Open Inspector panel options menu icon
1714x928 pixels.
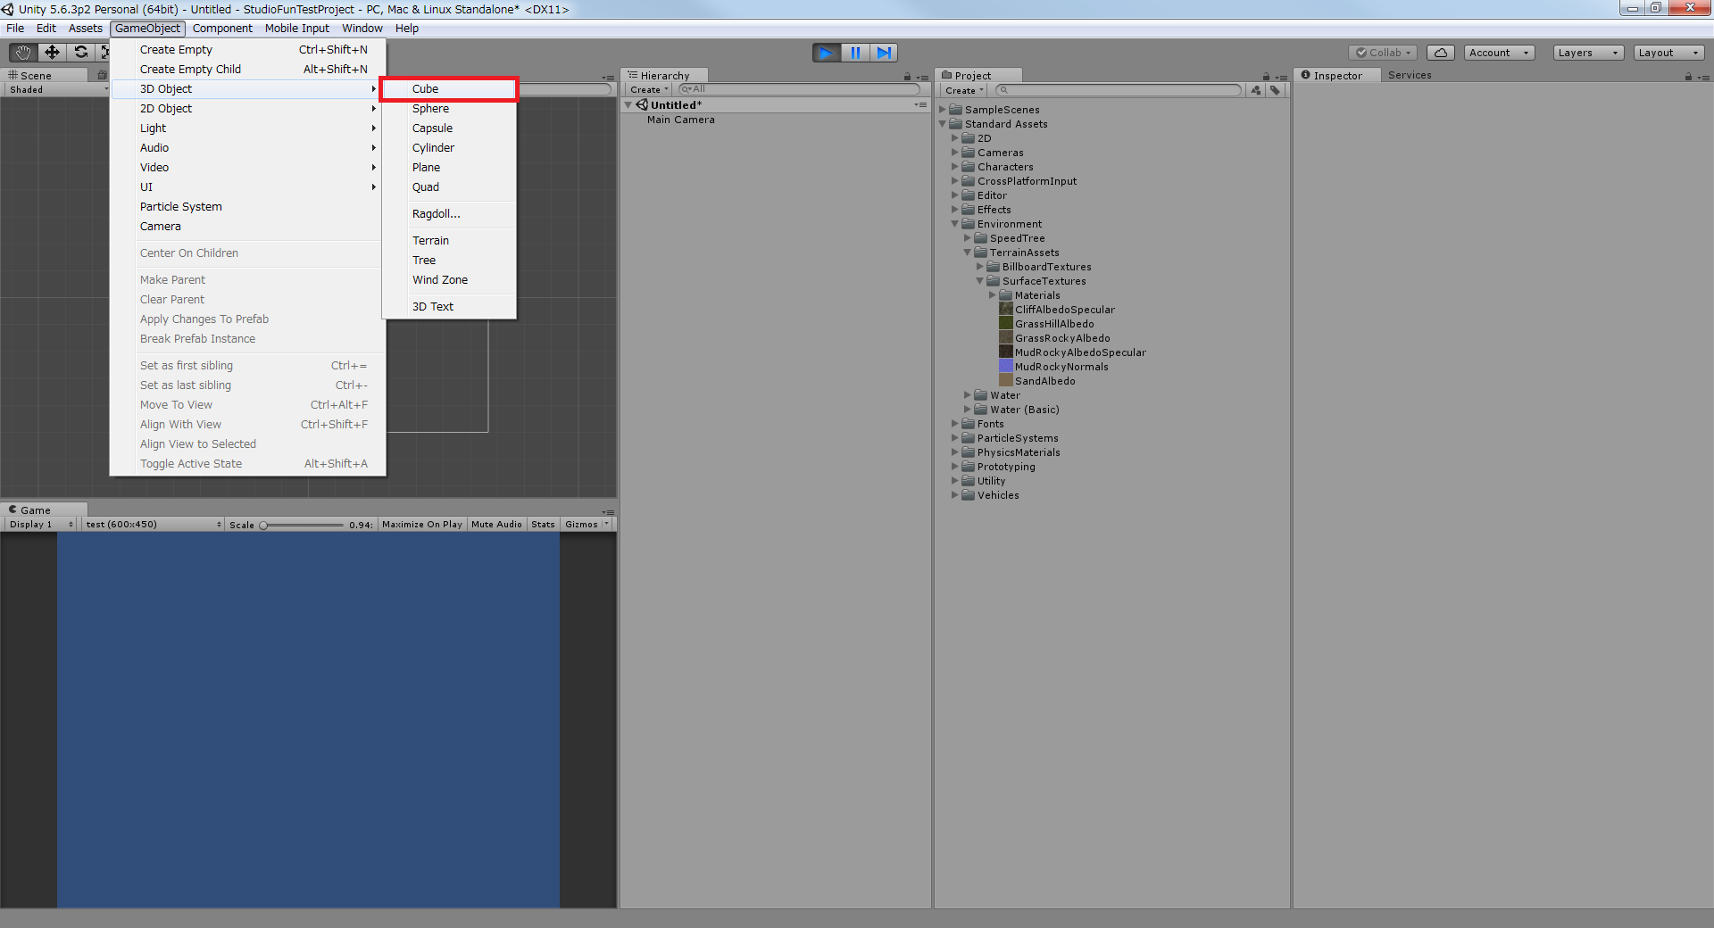tap(1702, 77)
